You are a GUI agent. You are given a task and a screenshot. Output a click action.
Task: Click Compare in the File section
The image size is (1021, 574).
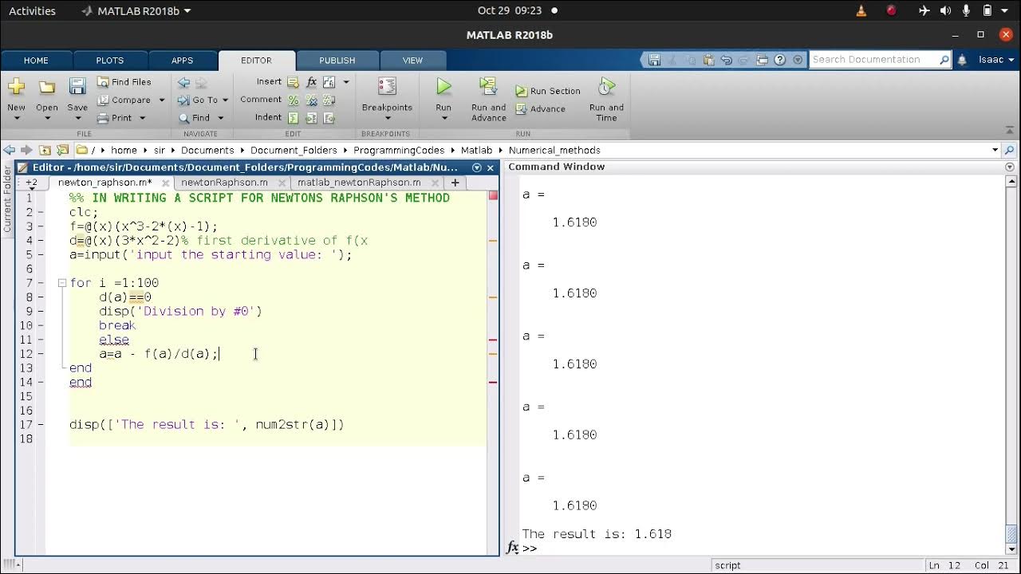tap(124, 100)
